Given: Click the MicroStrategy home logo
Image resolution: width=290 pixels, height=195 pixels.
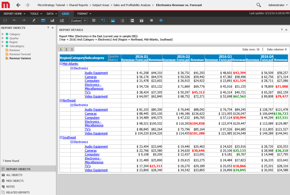Looking at the screenshot, I should tap(6, 5).
